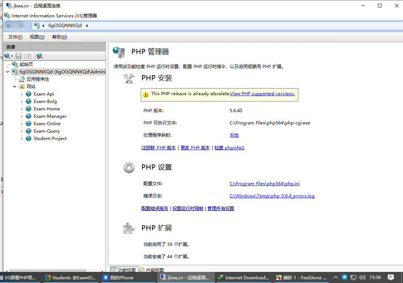Click the 起始页 start page icon
403x283 pixels.
(15, 64)
